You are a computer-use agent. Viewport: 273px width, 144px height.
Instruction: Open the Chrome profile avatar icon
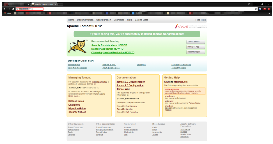249,4
